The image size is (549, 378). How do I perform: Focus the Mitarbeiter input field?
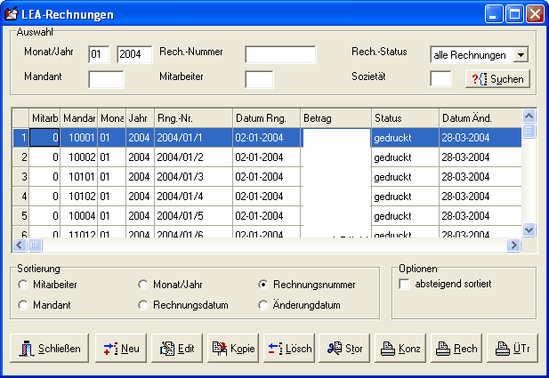[259, 79]
